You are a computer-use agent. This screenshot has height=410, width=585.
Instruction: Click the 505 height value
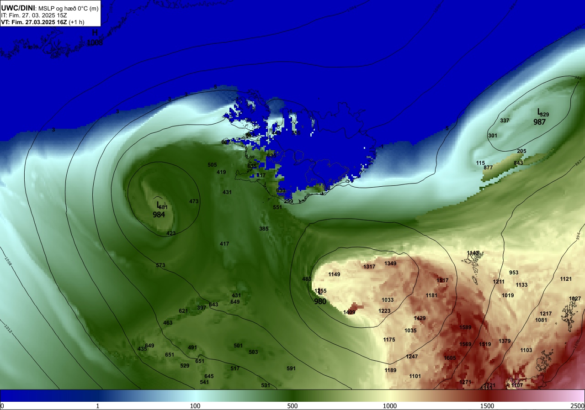[212, 165]
